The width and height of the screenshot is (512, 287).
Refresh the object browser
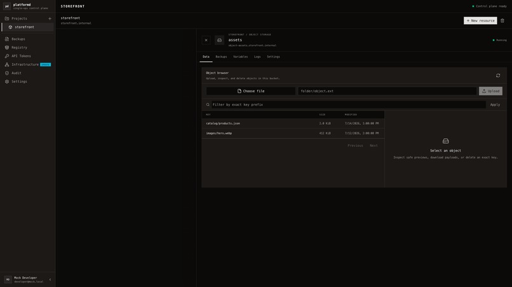(x=498, y=75)
